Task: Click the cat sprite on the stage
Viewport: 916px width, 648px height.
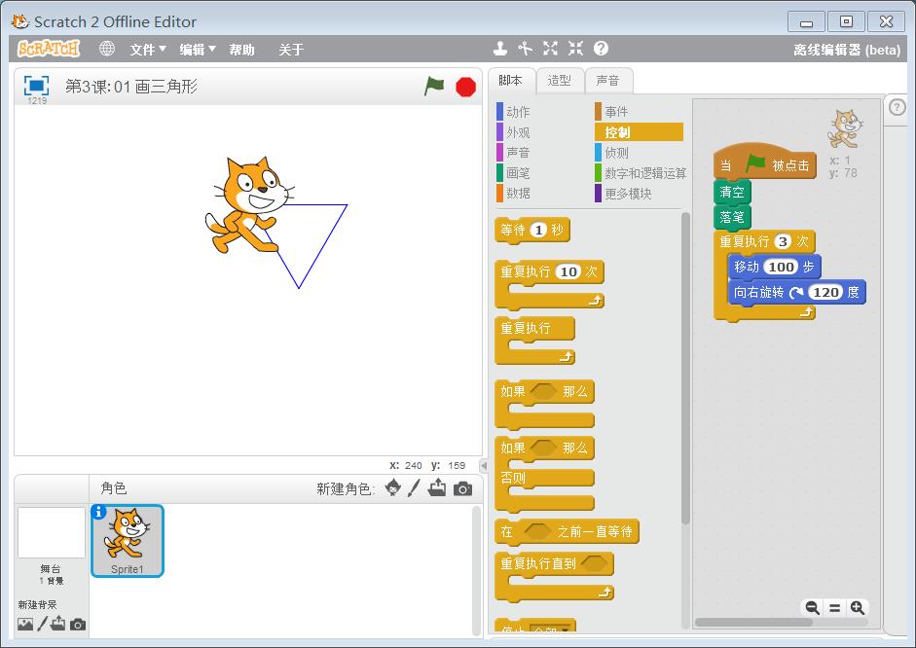Action: pos(248,204)
